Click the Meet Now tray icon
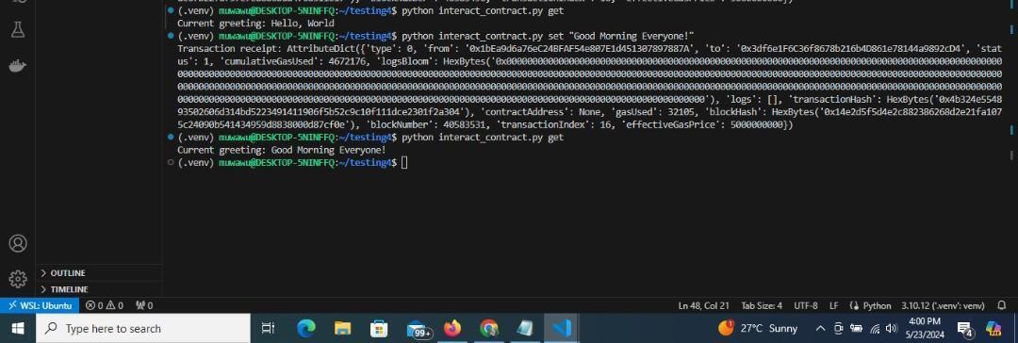Viewport: 1018px width, 343px height. [x=838, y=328]
